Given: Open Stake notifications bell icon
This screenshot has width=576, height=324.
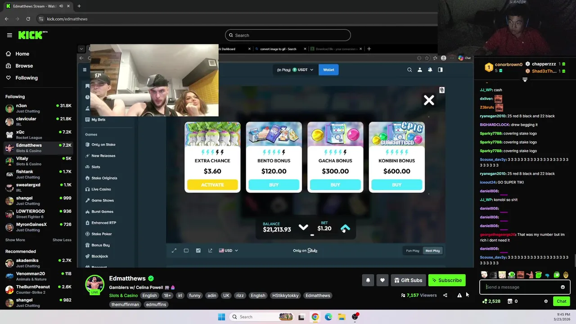Looking at the screenshot, I should pyautogui.click(x=430, y=70).
